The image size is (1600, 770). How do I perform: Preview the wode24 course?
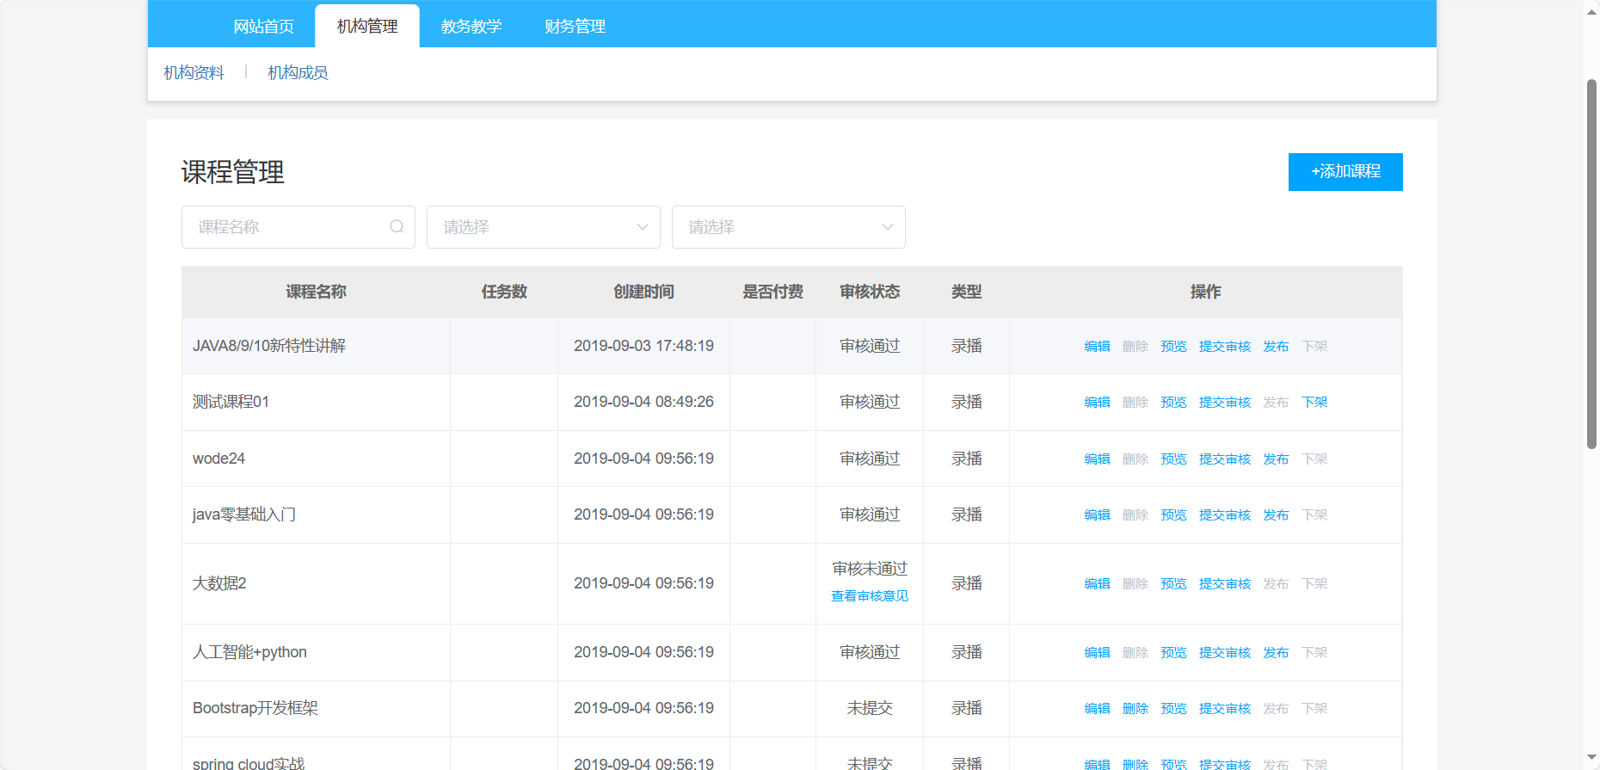(1173, 459)
